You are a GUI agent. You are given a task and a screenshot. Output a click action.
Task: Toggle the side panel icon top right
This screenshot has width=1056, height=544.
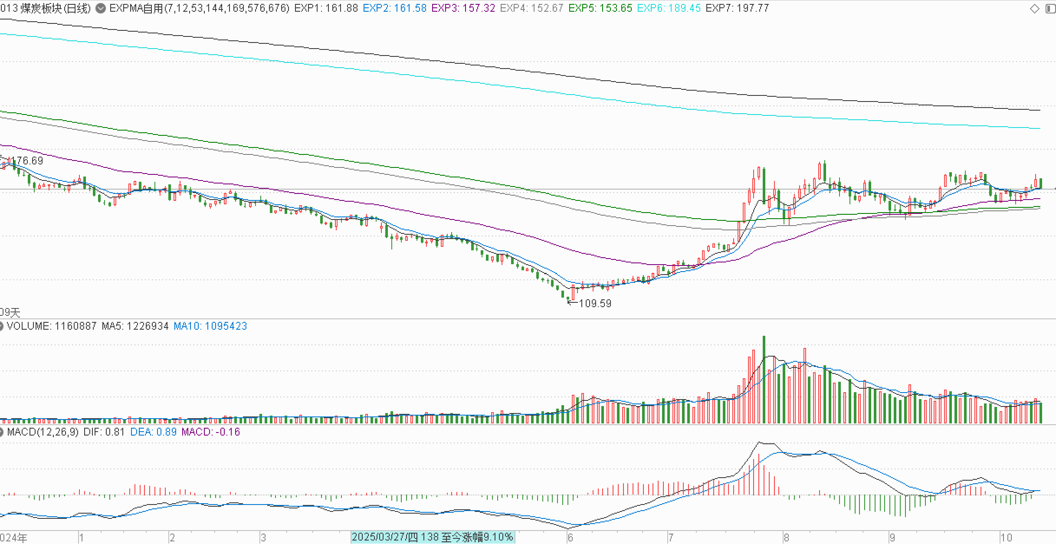[1050, 9]
